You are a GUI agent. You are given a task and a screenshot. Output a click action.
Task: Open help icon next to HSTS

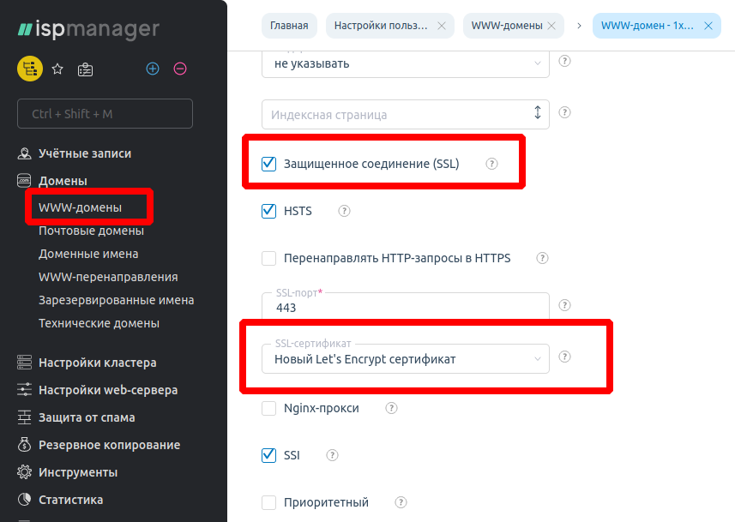click(345, 211)
